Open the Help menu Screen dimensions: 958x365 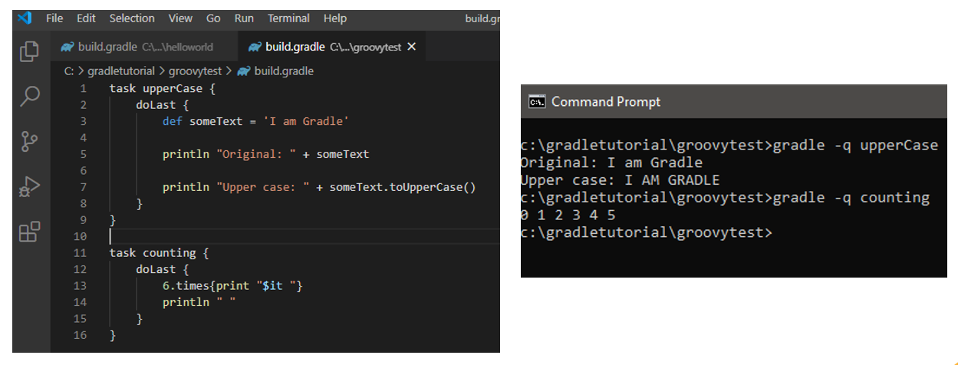(335, 18)
